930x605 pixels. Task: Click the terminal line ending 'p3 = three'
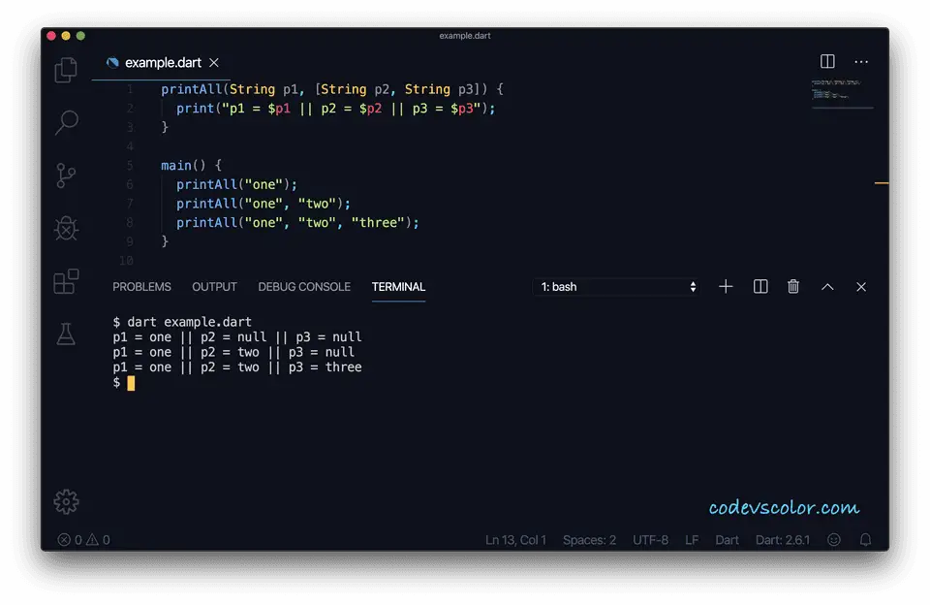[237, 366]
